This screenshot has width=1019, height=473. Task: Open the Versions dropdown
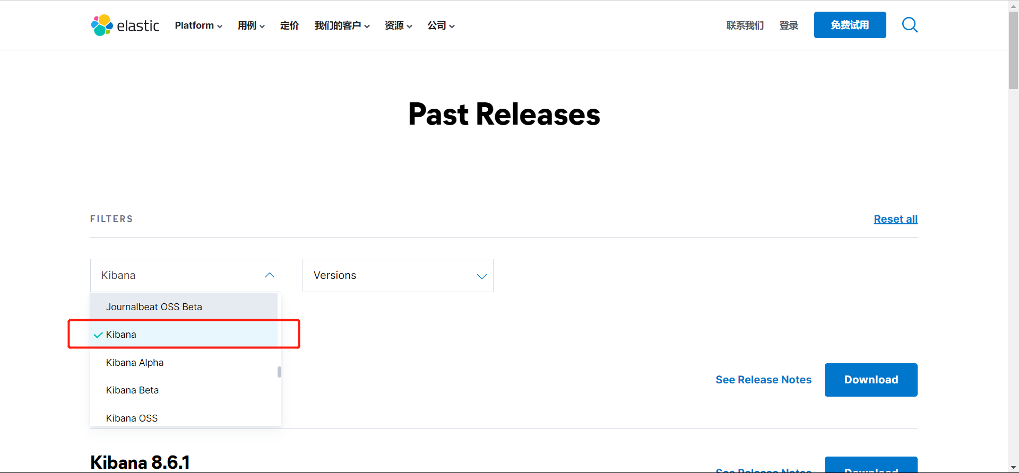point(398,275)
